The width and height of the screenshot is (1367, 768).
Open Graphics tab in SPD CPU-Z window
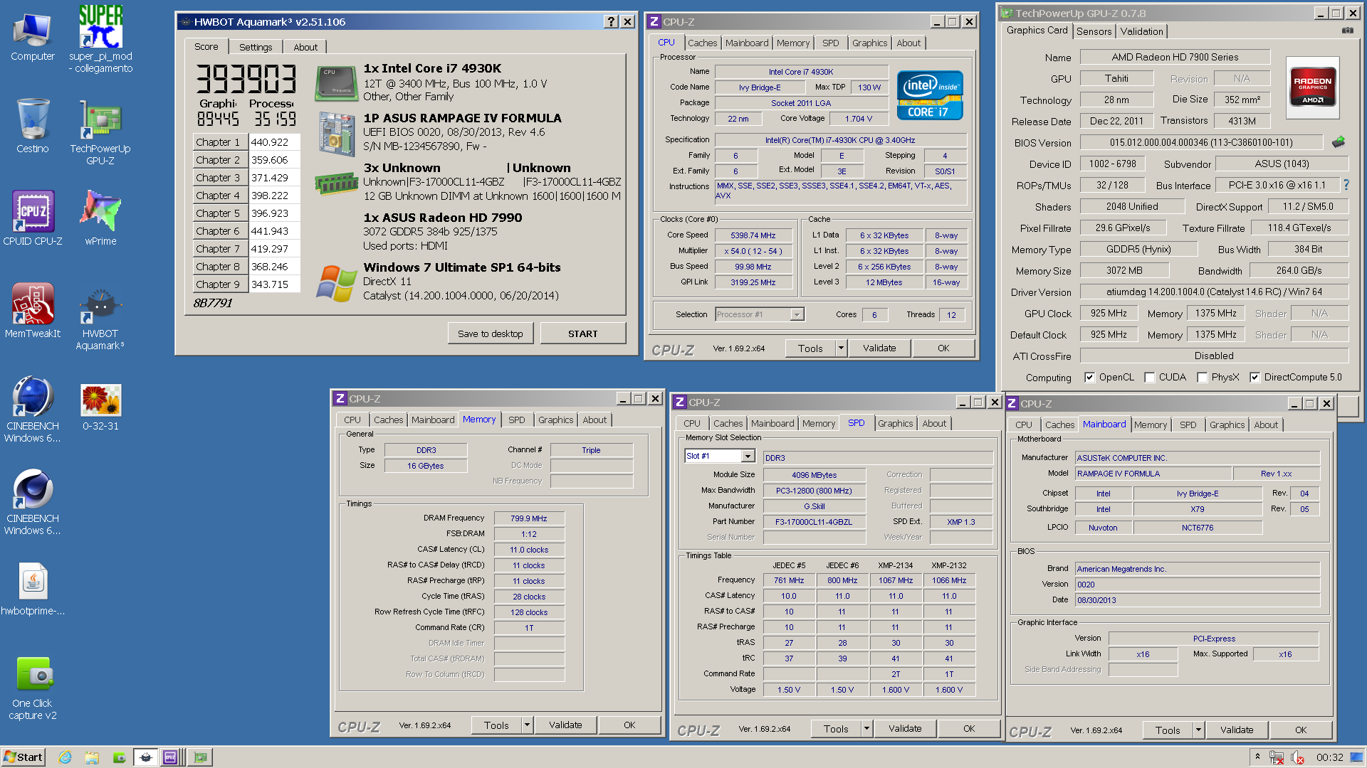(x=895, y=423)
